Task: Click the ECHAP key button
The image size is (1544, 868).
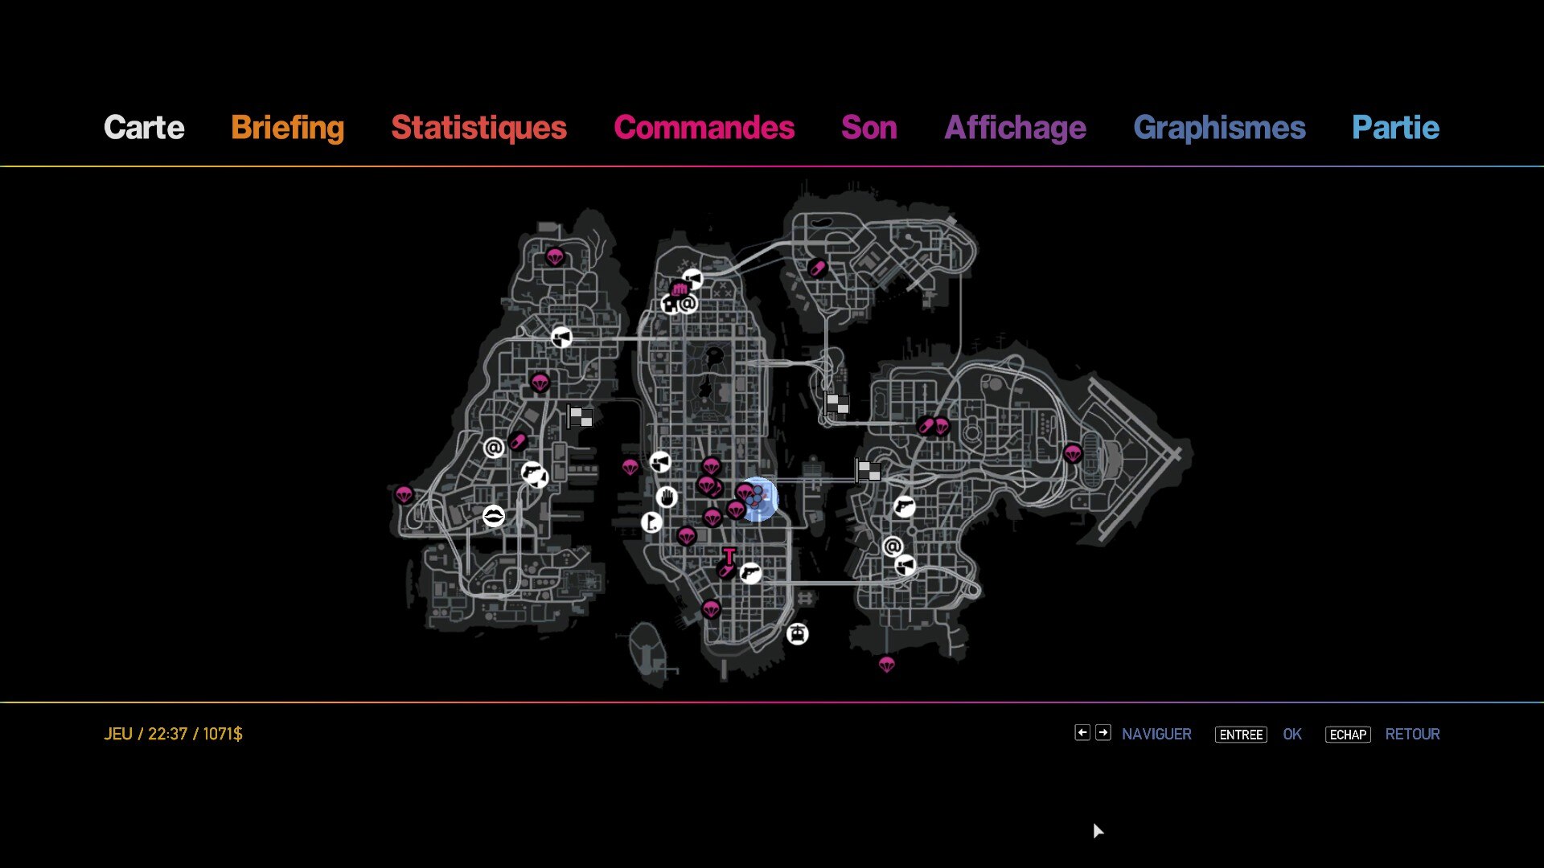Action: [1348, 735]
